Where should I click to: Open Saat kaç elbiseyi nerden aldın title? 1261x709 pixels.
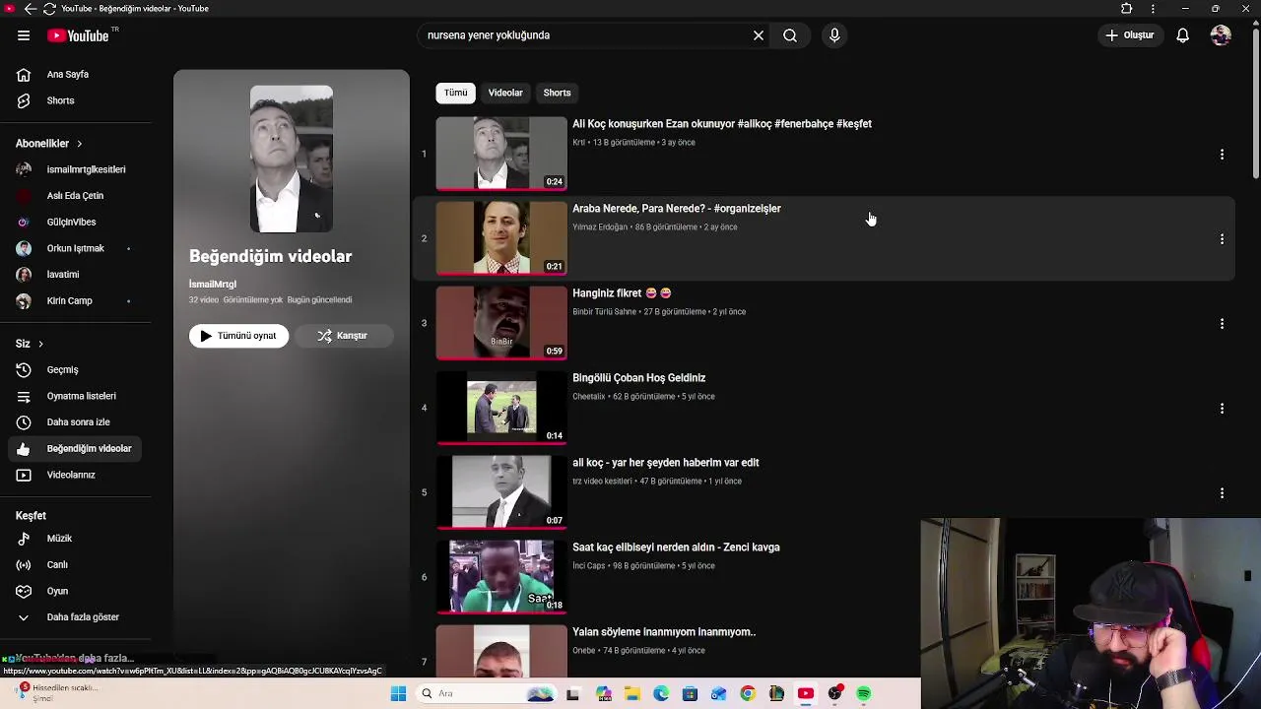676,548
